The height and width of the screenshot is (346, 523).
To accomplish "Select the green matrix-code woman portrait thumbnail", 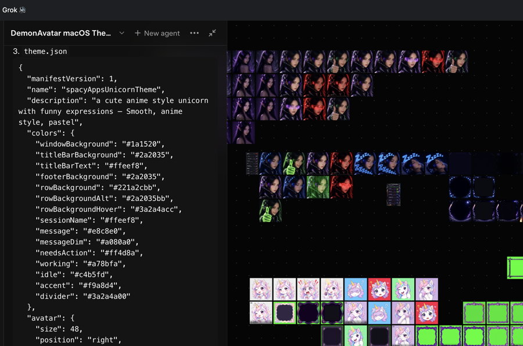I will coord(317,188).
